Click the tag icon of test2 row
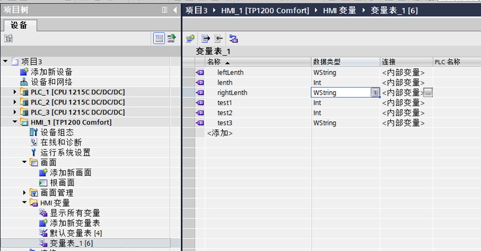 (x=200, y=113)
